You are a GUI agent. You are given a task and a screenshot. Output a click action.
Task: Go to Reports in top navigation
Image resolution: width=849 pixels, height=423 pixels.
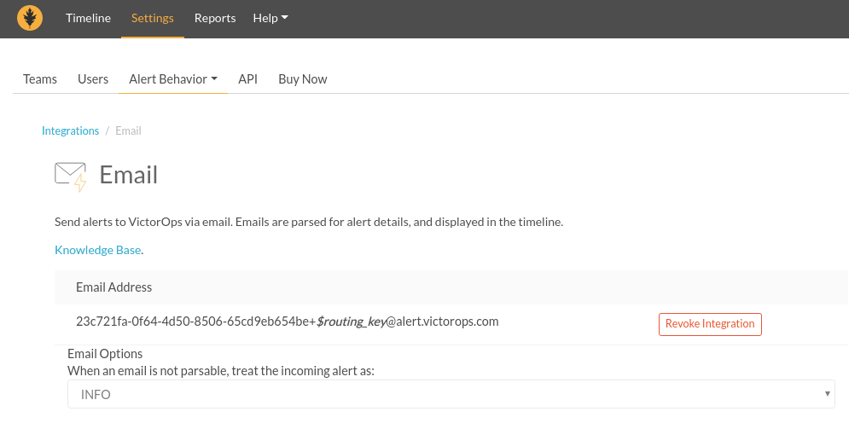point(215,18)
